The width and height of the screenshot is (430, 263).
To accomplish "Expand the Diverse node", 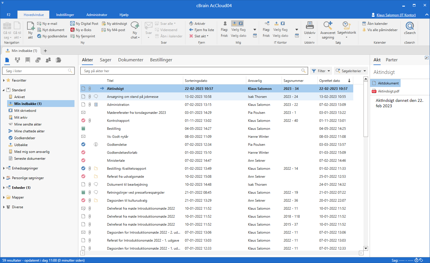I will [x=4, y=207].
